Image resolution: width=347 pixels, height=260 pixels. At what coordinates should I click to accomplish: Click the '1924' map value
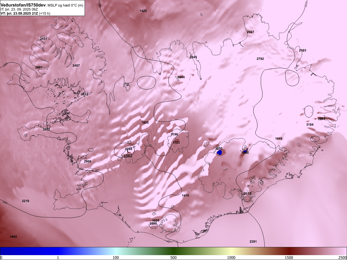(156, 220)
